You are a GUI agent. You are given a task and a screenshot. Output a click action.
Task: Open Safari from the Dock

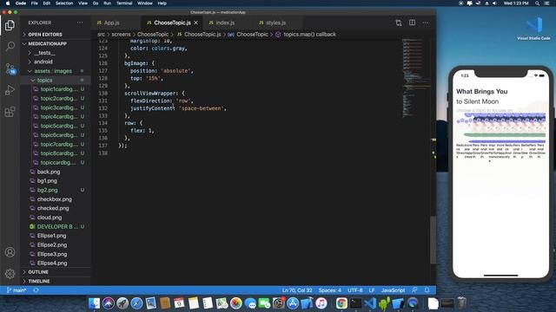pos(136,303)
